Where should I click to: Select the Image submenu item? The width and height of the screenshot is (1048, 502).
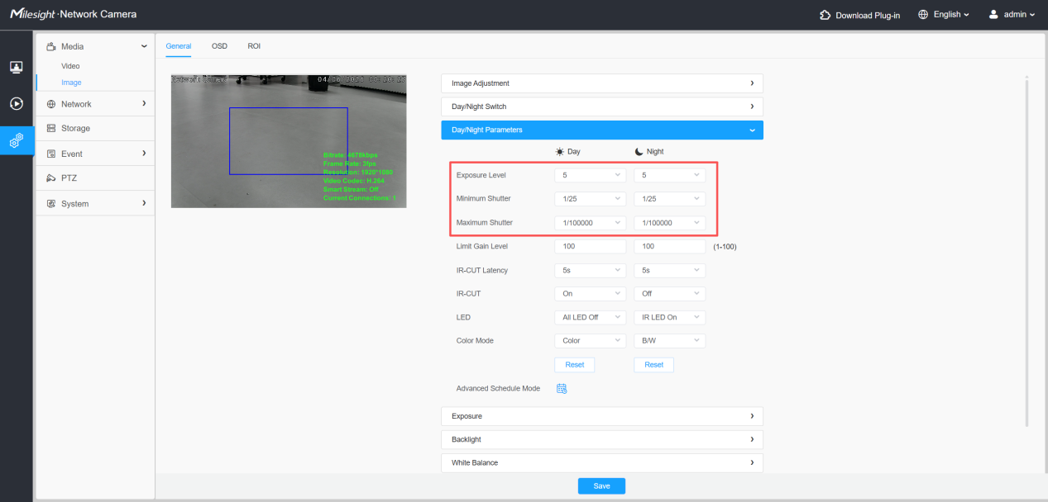pyautogui.click(x=71, y=83)
